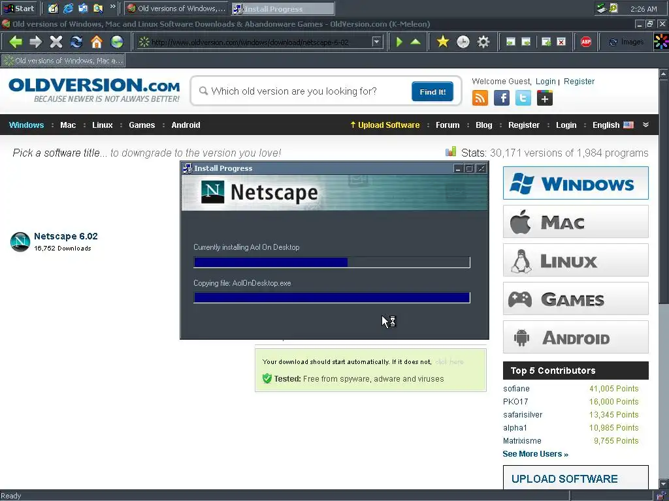This screenshot has width=669, height=501.
Task: Click the WINDOWS category banner
Action: [576, 183]
